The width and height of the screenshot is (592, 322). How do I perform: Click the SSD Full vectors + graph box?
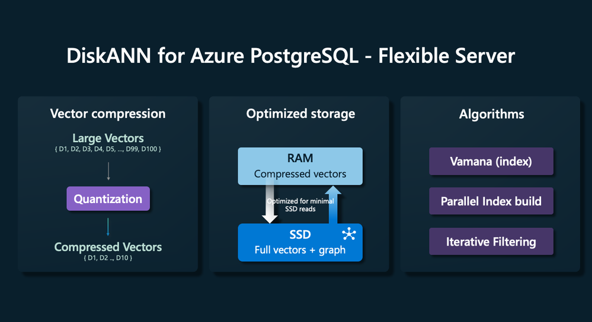tap(300, 243)
